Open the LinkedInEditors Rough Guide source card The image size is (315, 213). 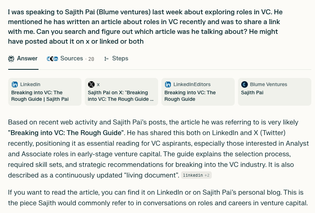pyautogui.click(x=198, y=92)
